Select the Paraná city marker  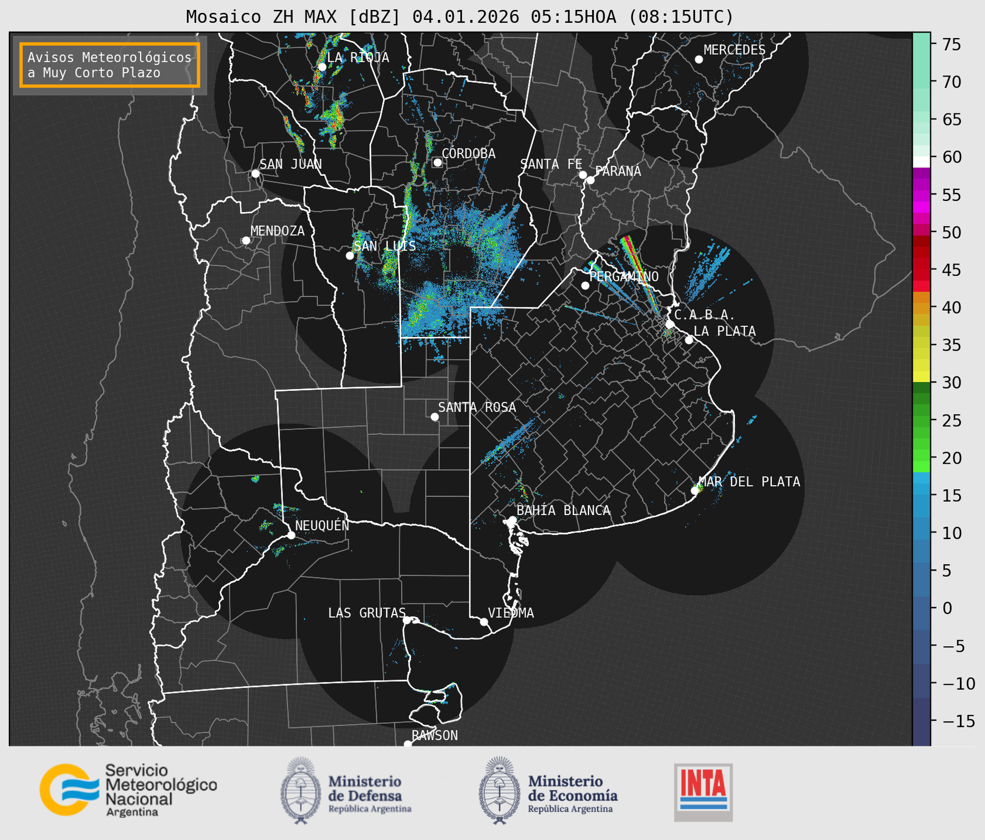(590, 180)
